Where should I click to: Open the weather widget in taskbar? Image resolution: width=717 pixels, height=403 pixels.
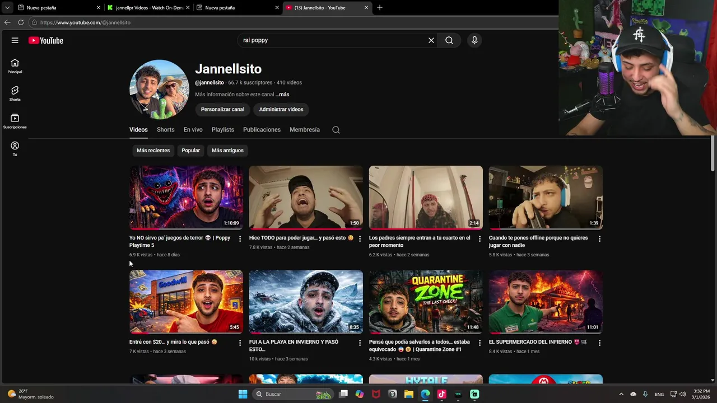click(31, 394)
